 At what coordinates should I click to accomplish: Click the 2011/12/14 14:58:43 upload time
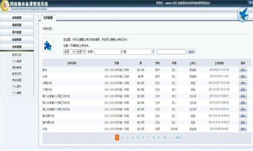219,116
